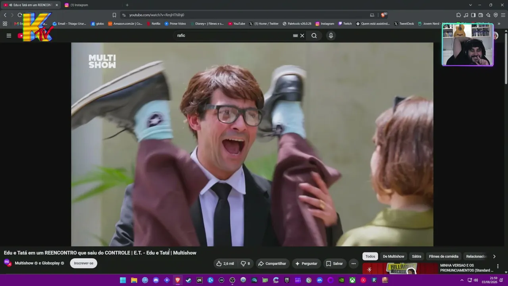This screenshot has width=508, height=286.
Task: Open the TweetDeck bookmark
Action: pyautogui.click(x=404, y=23)
